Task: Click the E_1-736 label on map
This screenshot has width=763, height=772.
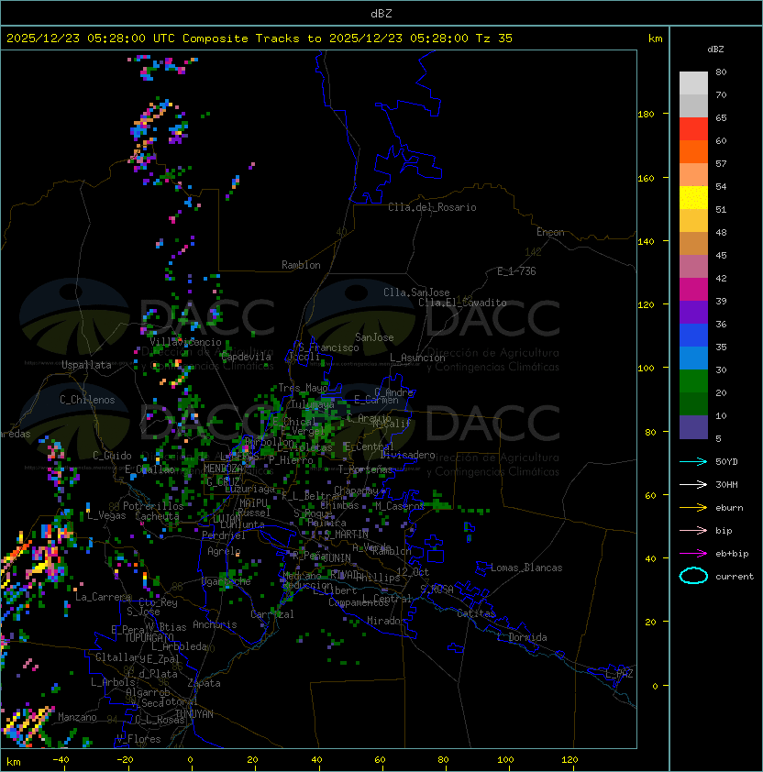Action: [516, 271]
